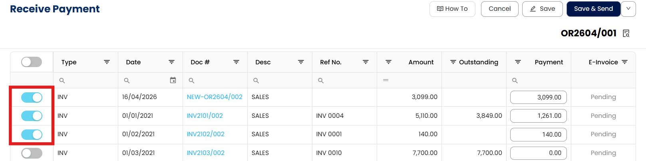Disable the toggle for NEW-OR2604/002 row

pos(32,97)
